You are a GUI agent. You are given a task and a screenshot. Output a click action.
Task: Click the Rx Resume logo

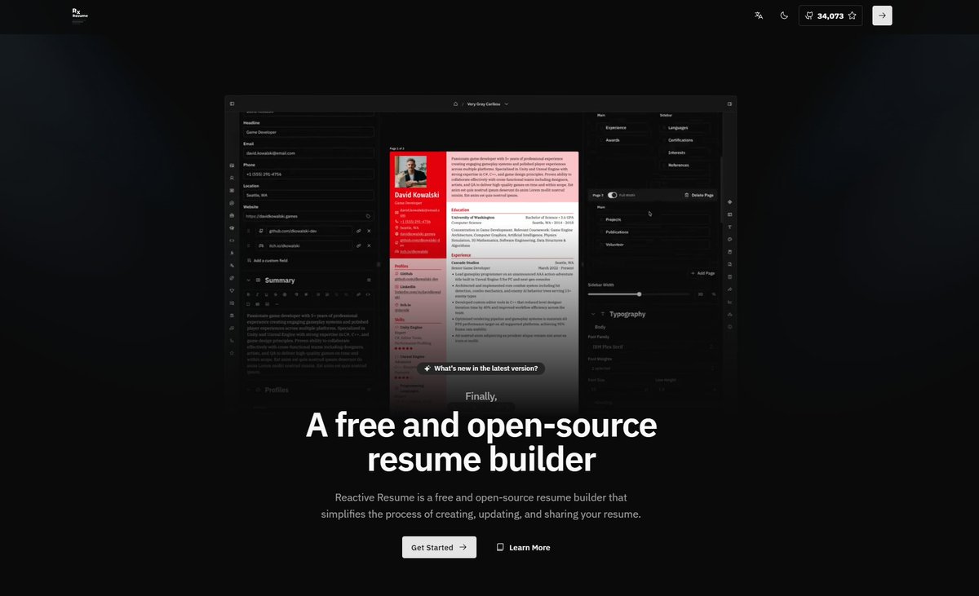pyautogui.click(x=80, y=15)
